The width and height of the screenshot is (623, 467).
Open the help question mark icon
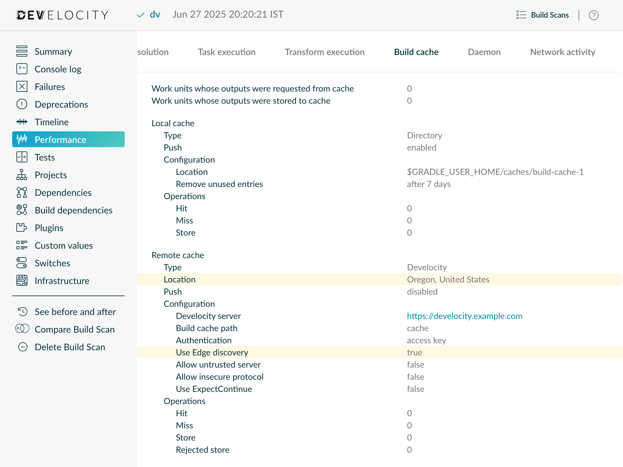click(593, 15)
